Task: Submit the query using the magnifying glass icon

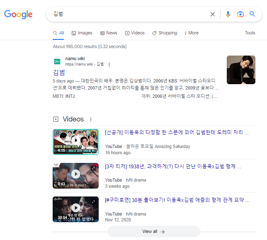Action: click(252, 14)
